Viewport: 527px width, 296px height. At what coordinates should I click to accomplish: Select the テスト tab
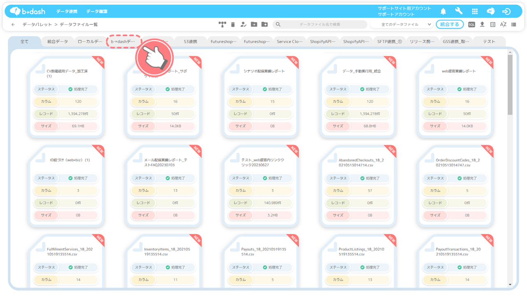[x=489, y=42]
